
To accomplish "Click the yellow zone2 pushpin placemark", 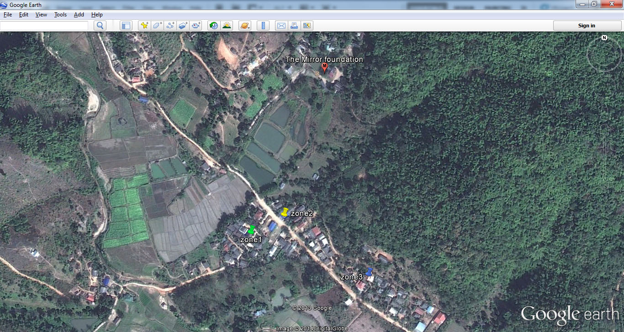I will click(285, 212).
